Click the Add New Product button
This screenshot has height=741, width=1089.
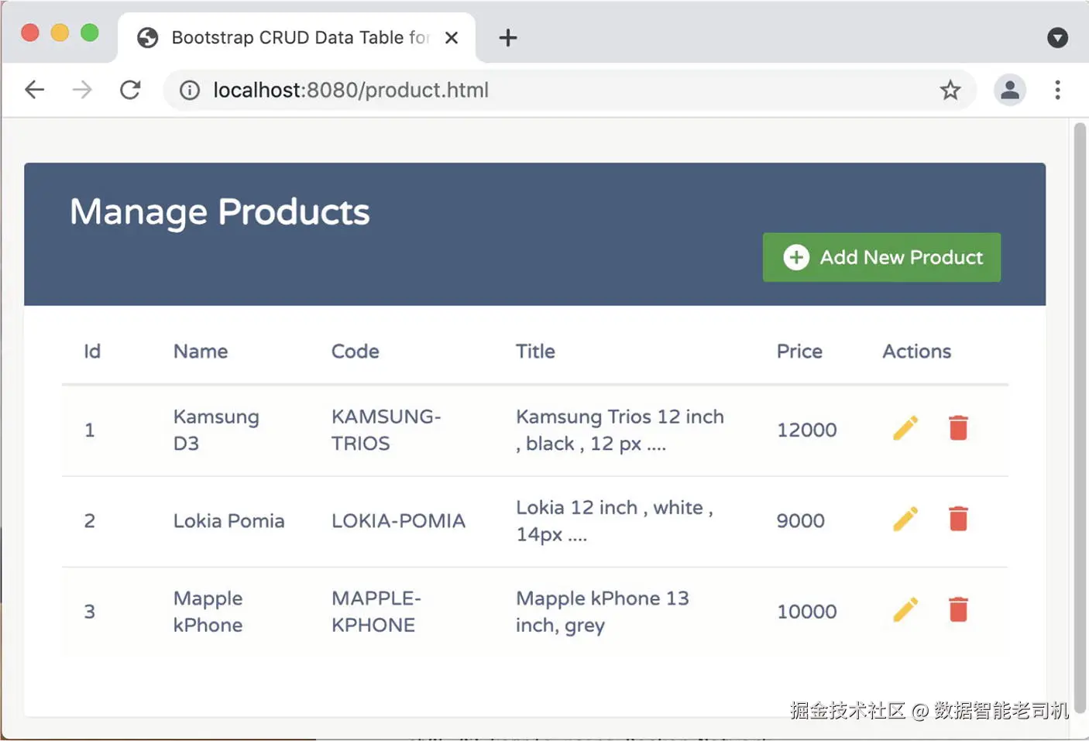(881, 257)
